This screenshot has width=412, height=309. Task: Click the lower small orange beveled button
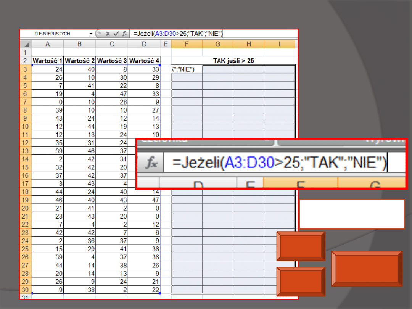pyautogui.click(x=301, y=281)
